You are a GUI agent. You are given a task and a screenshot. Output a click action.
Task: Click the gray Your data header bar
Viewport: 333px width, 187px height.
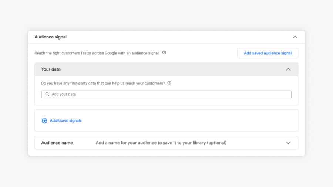tap(166, 69)
